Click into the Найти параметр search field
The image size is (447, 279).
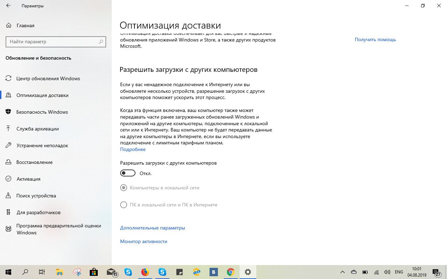(x=56, y=42)
